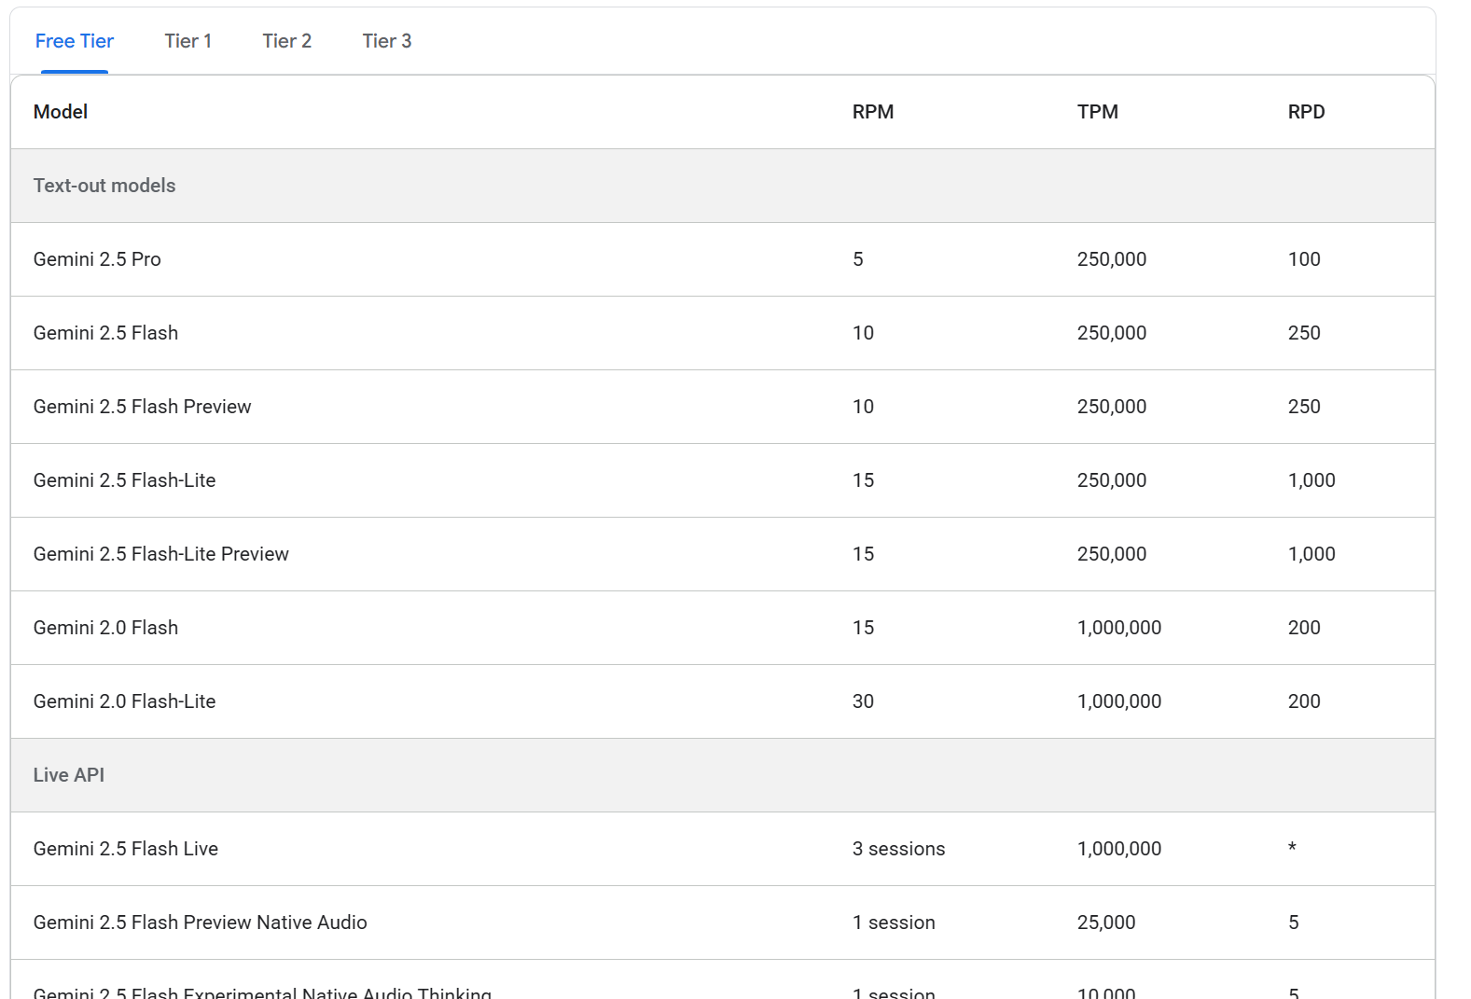Select the RPD value in the Gemini 2.5 Flash row
The height and width of the screenshot is (999, 1471).
click(1304, 333)
